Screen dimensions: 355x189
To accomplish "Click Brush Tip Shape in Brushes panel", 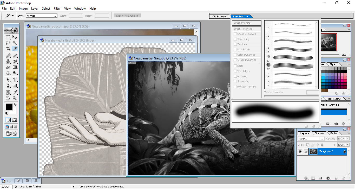I will (x=243, y=29).
